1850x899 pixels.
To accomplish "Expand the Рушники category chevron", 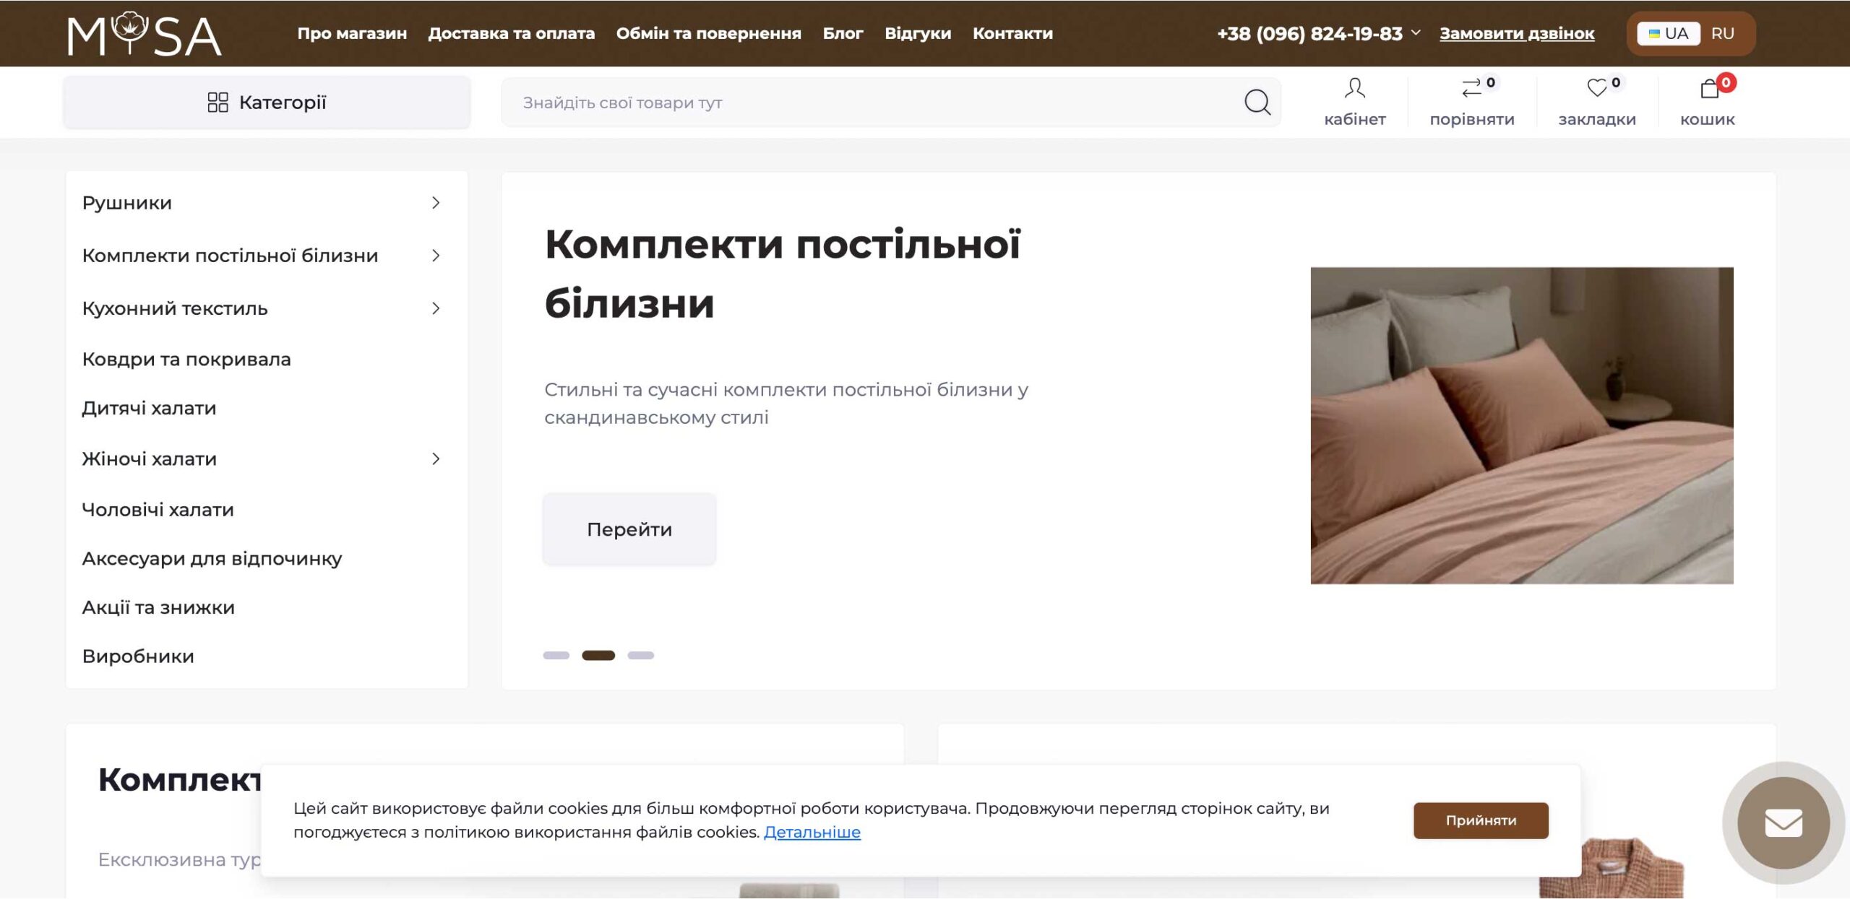I will [x=436, y=203].
